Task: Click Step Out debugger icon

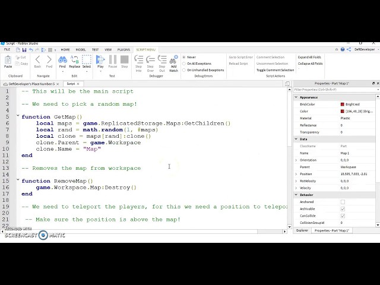Action: 162,59
